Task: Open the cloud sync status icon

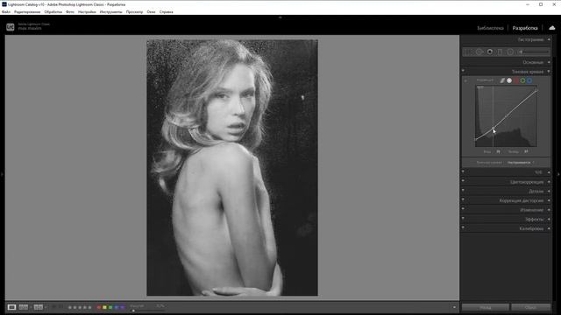Action: [x=552, y=28]
